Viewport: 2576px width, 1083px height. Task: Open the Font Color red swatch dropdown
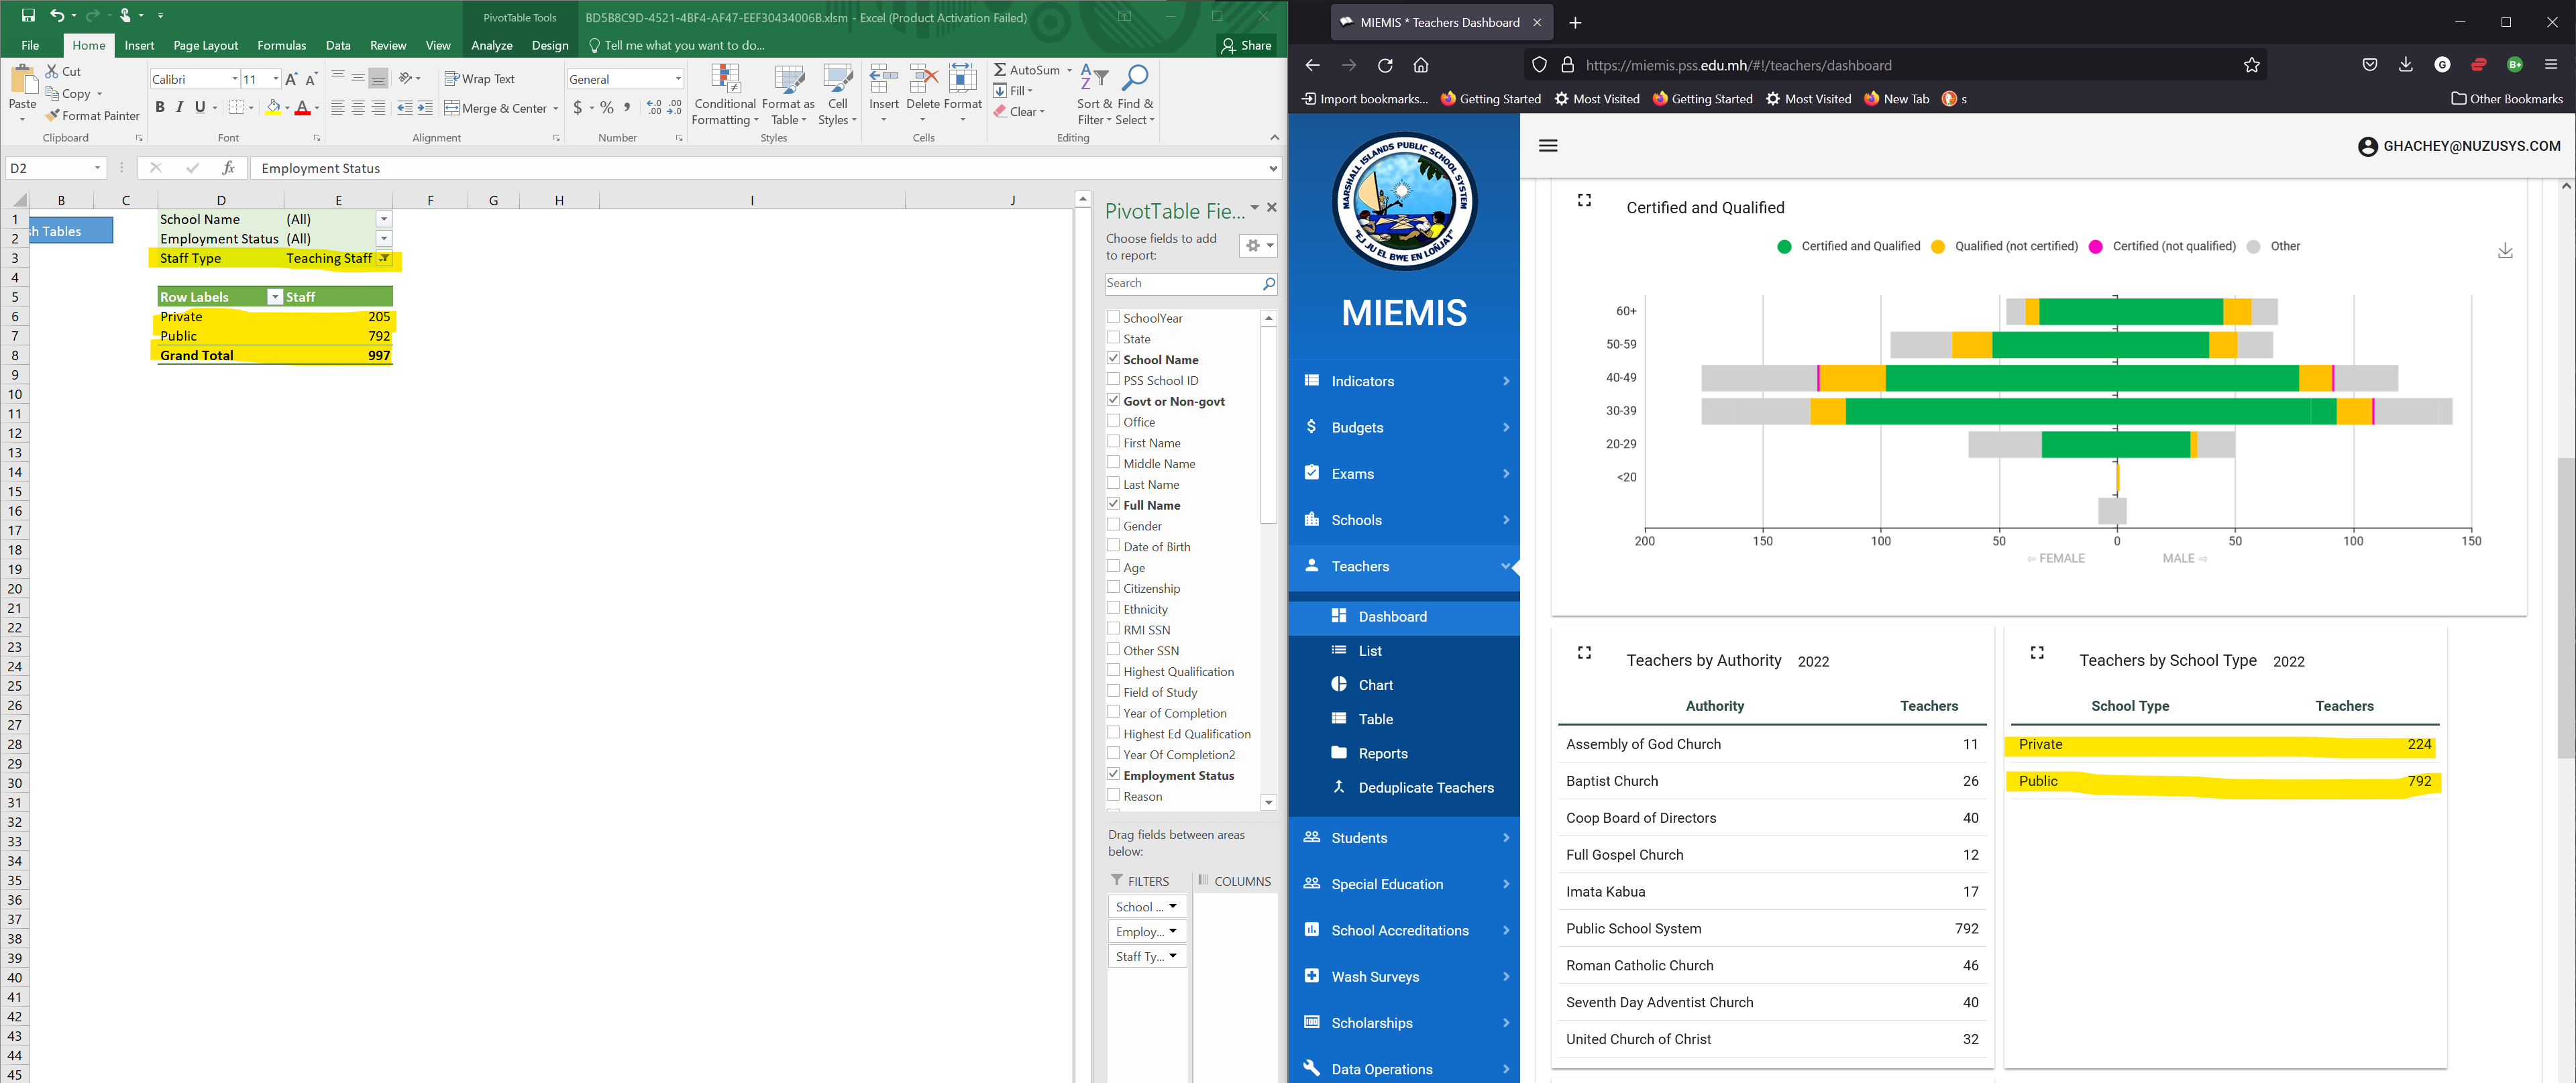tap(317, 108)
